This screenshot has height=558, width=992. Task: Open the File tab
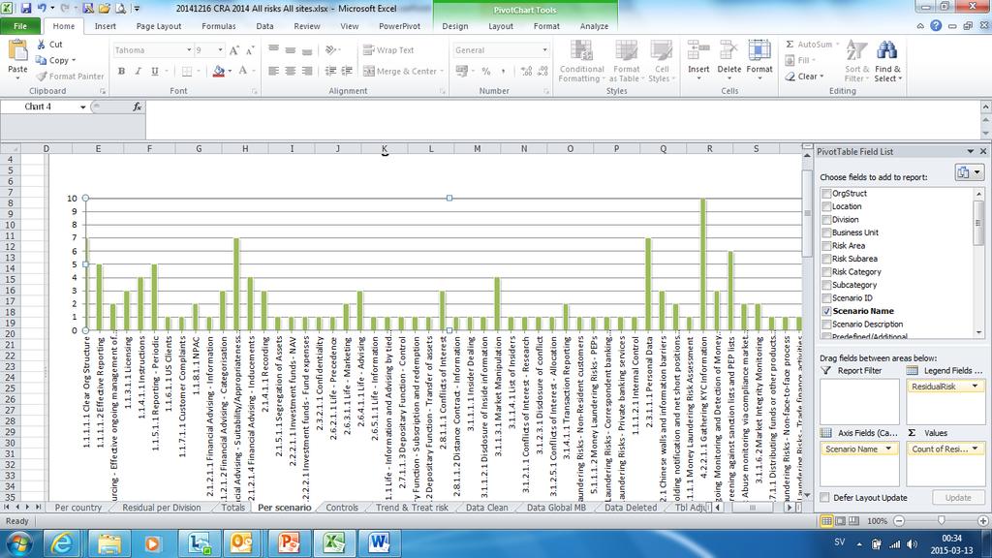[x=20, y=26]
